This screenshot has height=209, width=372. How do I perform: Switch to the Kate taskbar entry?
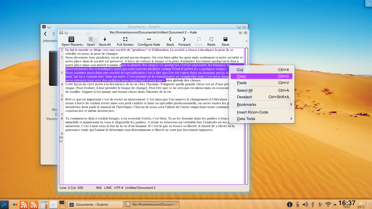coord(152,205)
